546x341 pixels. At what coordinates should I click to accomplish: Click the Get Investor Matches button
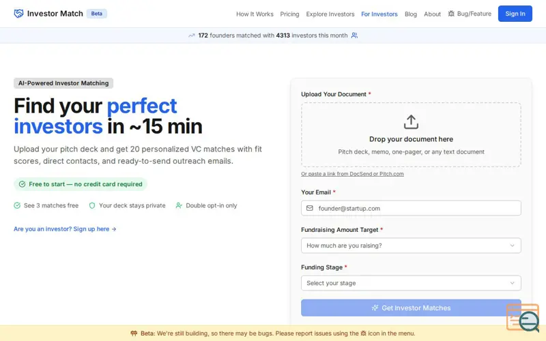[411, 308]
